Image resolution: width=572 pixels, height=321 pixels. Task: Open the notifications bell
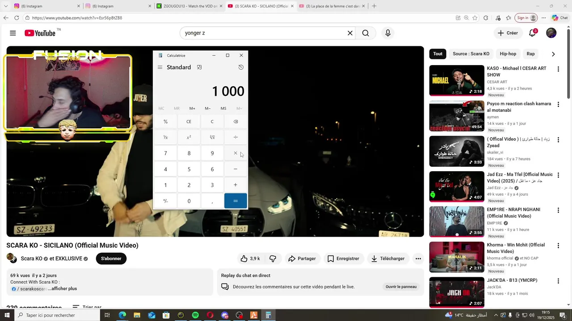532,33
